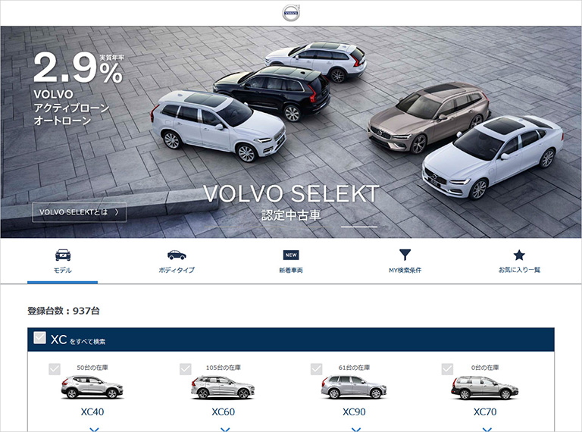Select the ボディタイプ car side icon
The height and width of the screenshot is (432, 582).
point(177,255)
